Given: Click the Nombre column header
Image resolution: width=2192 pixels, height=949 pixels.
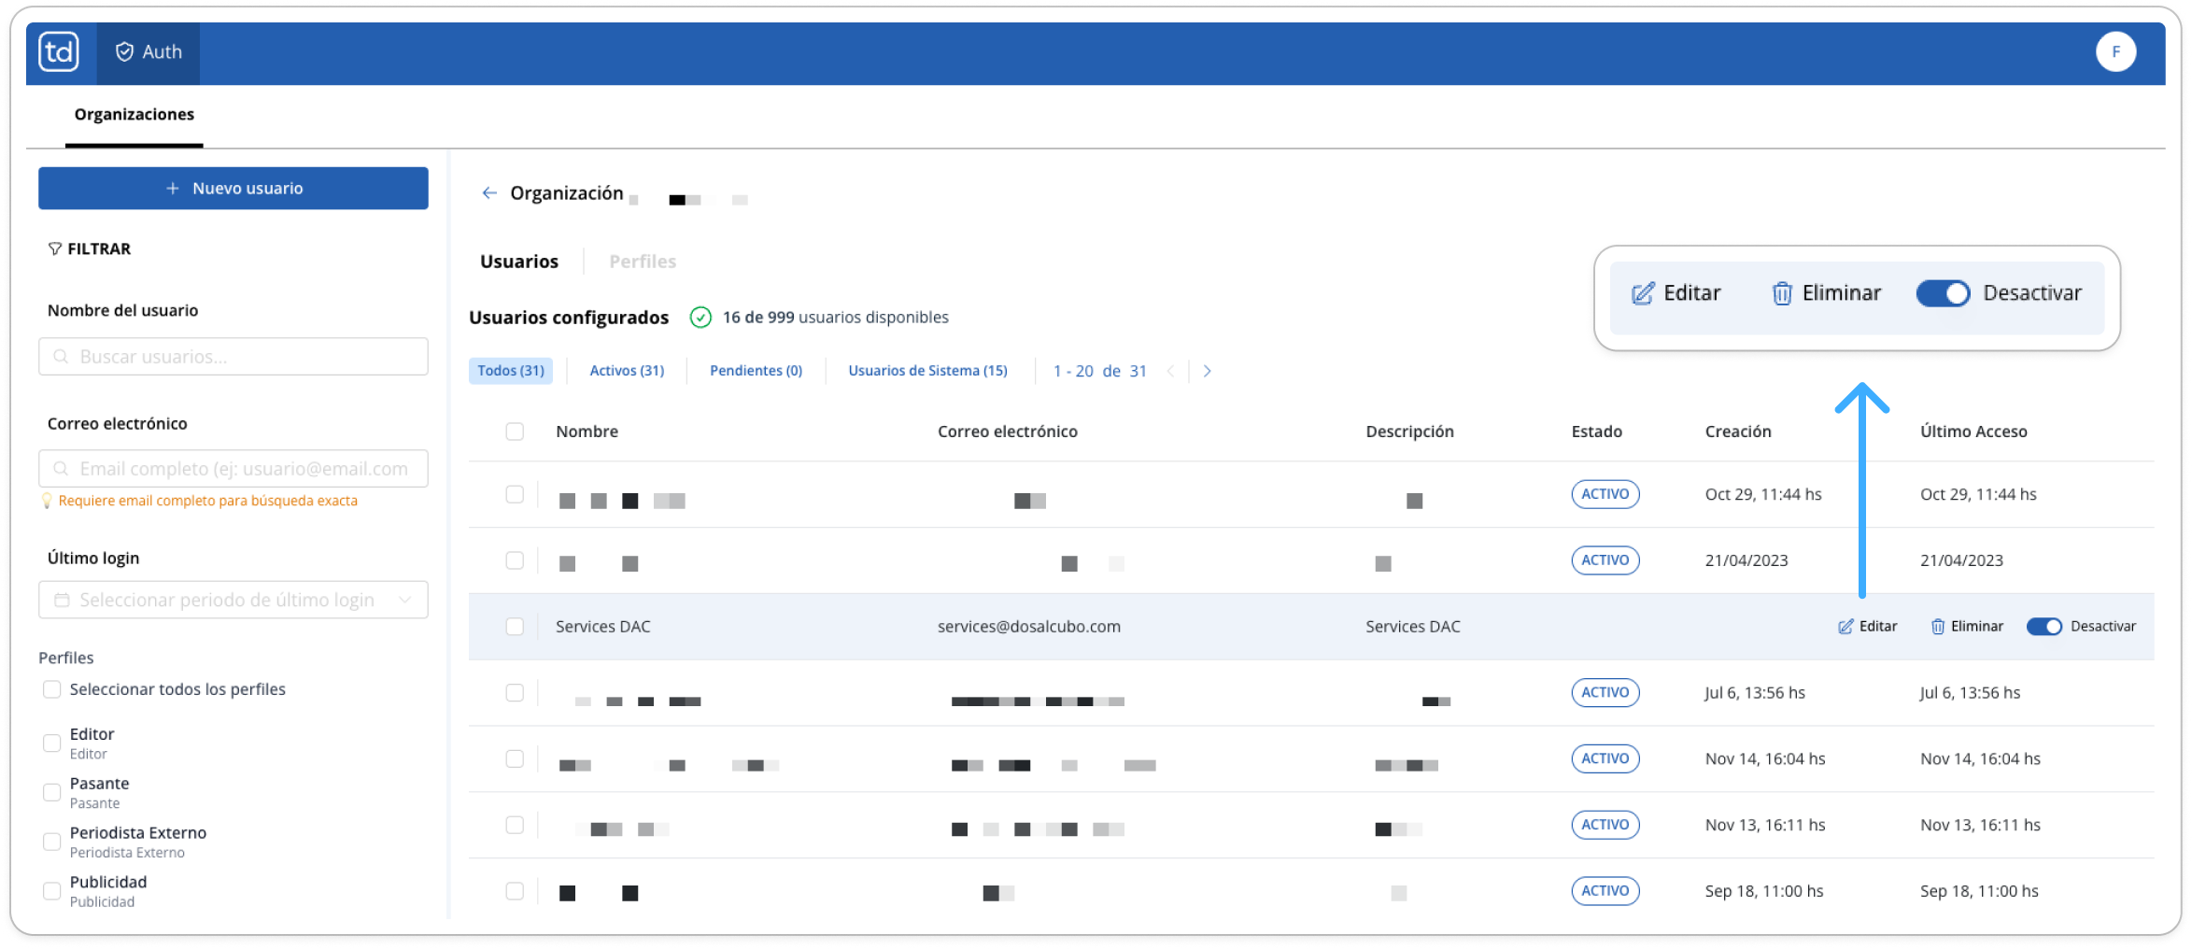Looking at the screenshot, I should [587, 432].
